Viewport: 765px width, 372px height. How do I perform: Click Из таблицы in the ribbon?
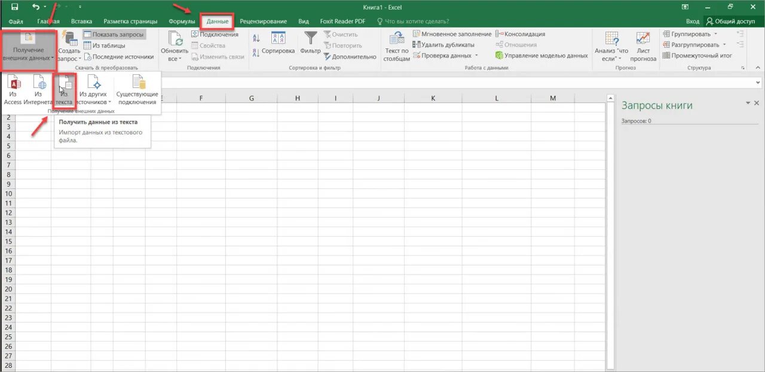coord(105,45)
